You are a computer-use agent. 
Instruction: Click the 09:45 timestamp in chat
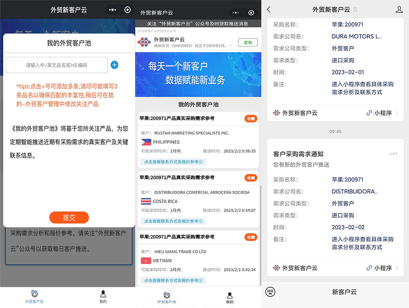(335, 132)
